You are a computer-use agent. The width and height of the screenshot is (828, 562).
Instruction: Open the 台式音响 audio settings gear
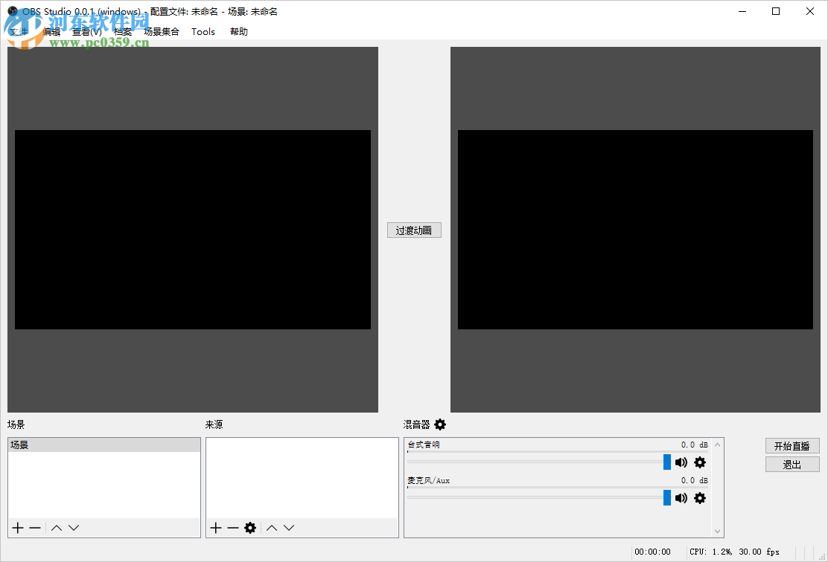700,462
